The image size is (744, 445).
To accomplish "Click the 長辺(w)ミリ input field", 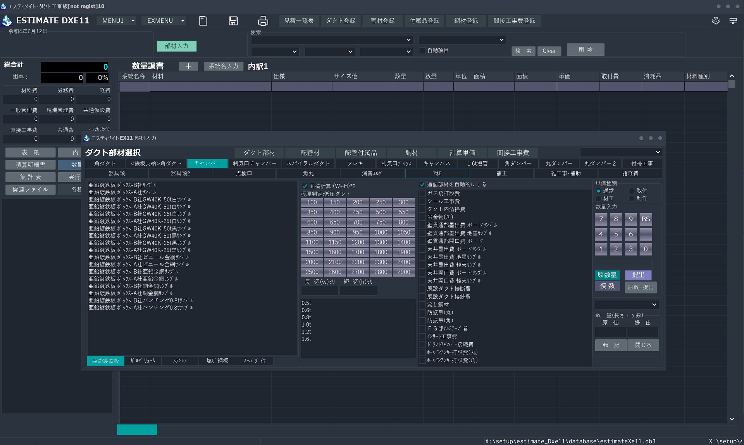I will pyautogui.click(x=320, y=291).
